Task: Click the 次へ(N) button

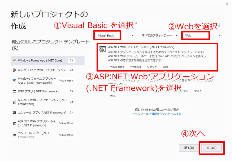Action: [211, 148]
